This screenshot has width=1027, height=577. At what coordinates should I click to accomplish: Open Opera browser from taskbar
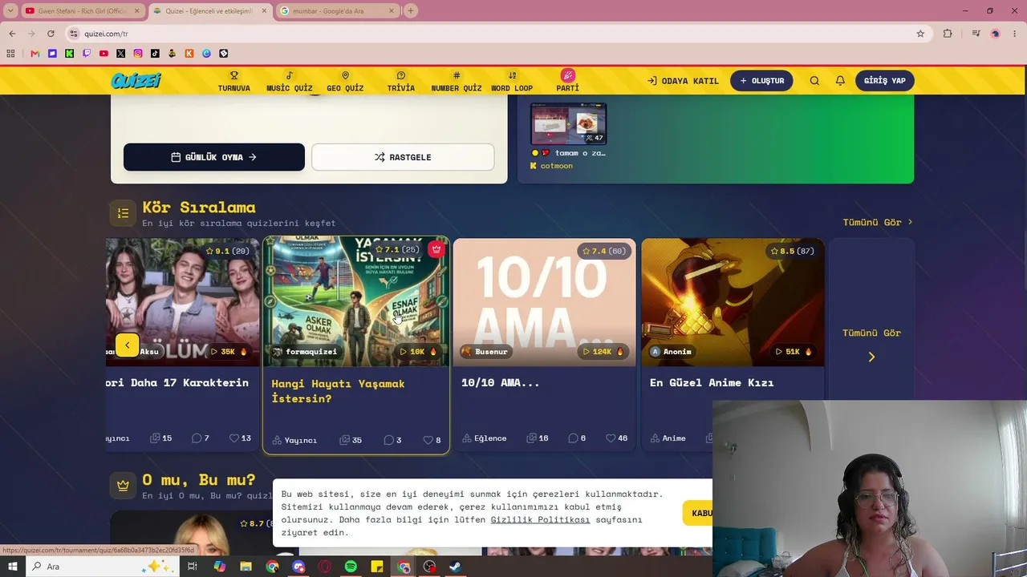[x=324, y=567]
